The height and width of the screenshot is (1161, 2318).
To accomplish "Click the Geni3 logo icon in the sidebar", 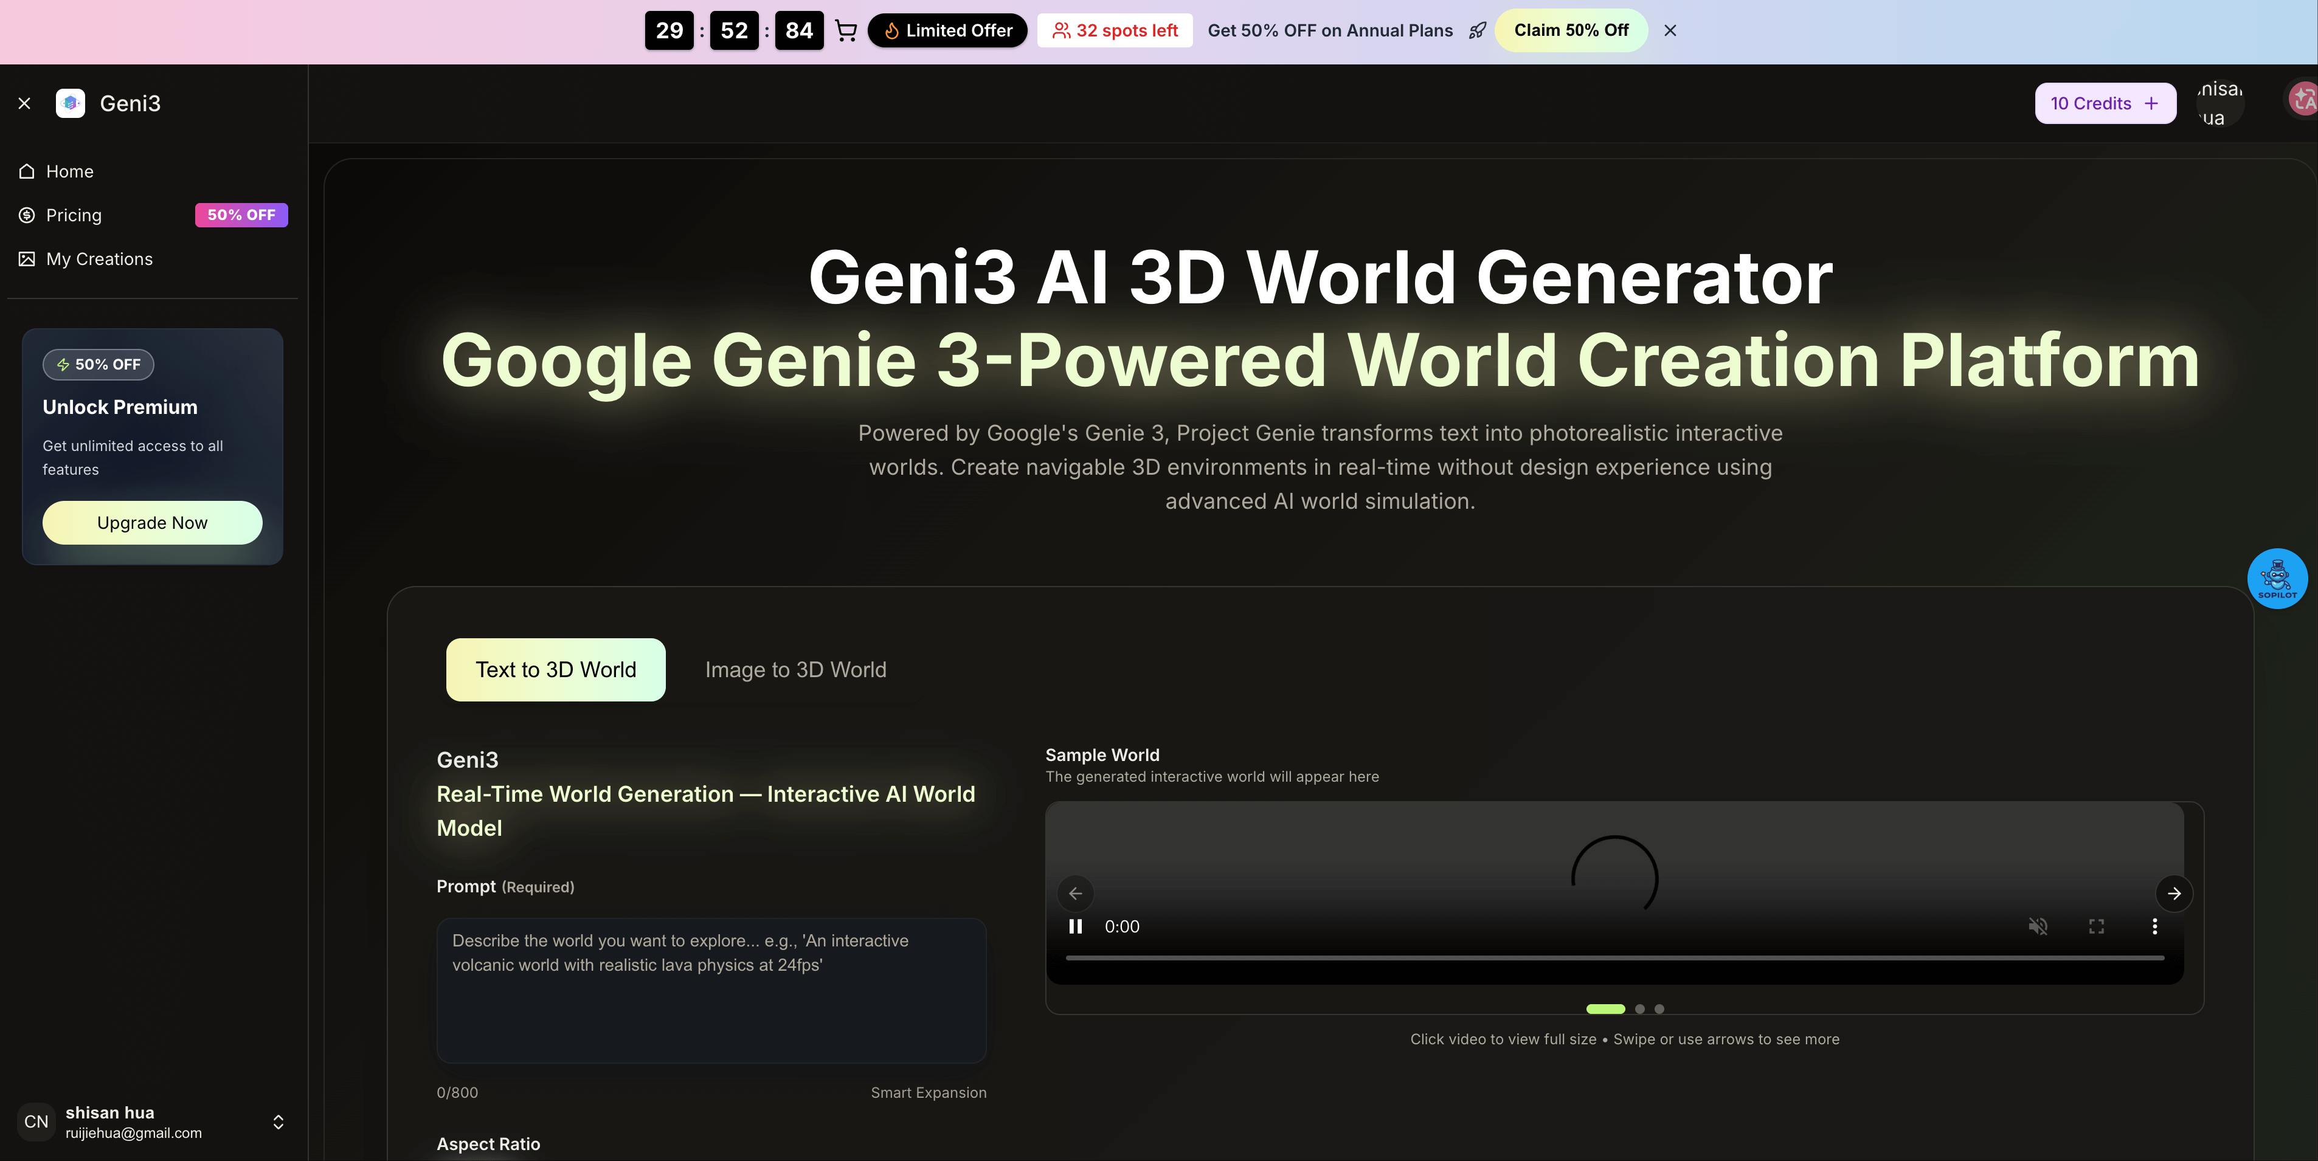I will click(70, 103).
